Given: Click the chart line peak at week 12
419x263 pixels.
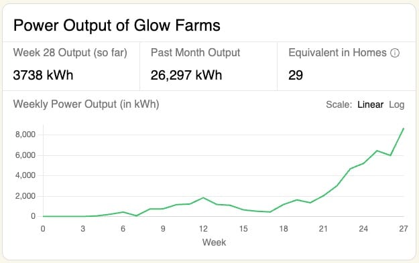Looking at the screenshot, I should (x=203, y=197).
